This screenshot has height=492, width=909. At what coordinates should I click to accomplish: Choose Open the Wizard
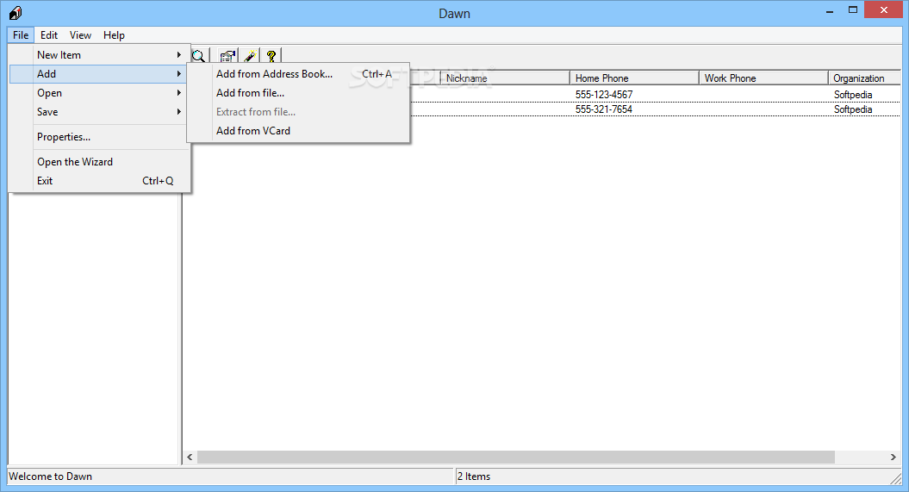coord(100,162)
